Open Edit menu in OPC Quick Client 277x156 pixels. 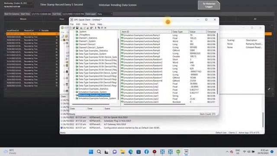78,24
